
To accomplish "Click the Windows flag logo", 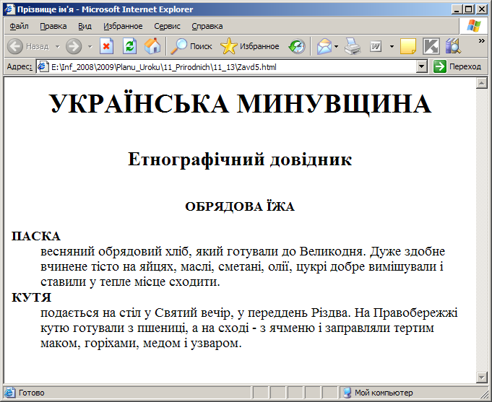I will 474,26.
